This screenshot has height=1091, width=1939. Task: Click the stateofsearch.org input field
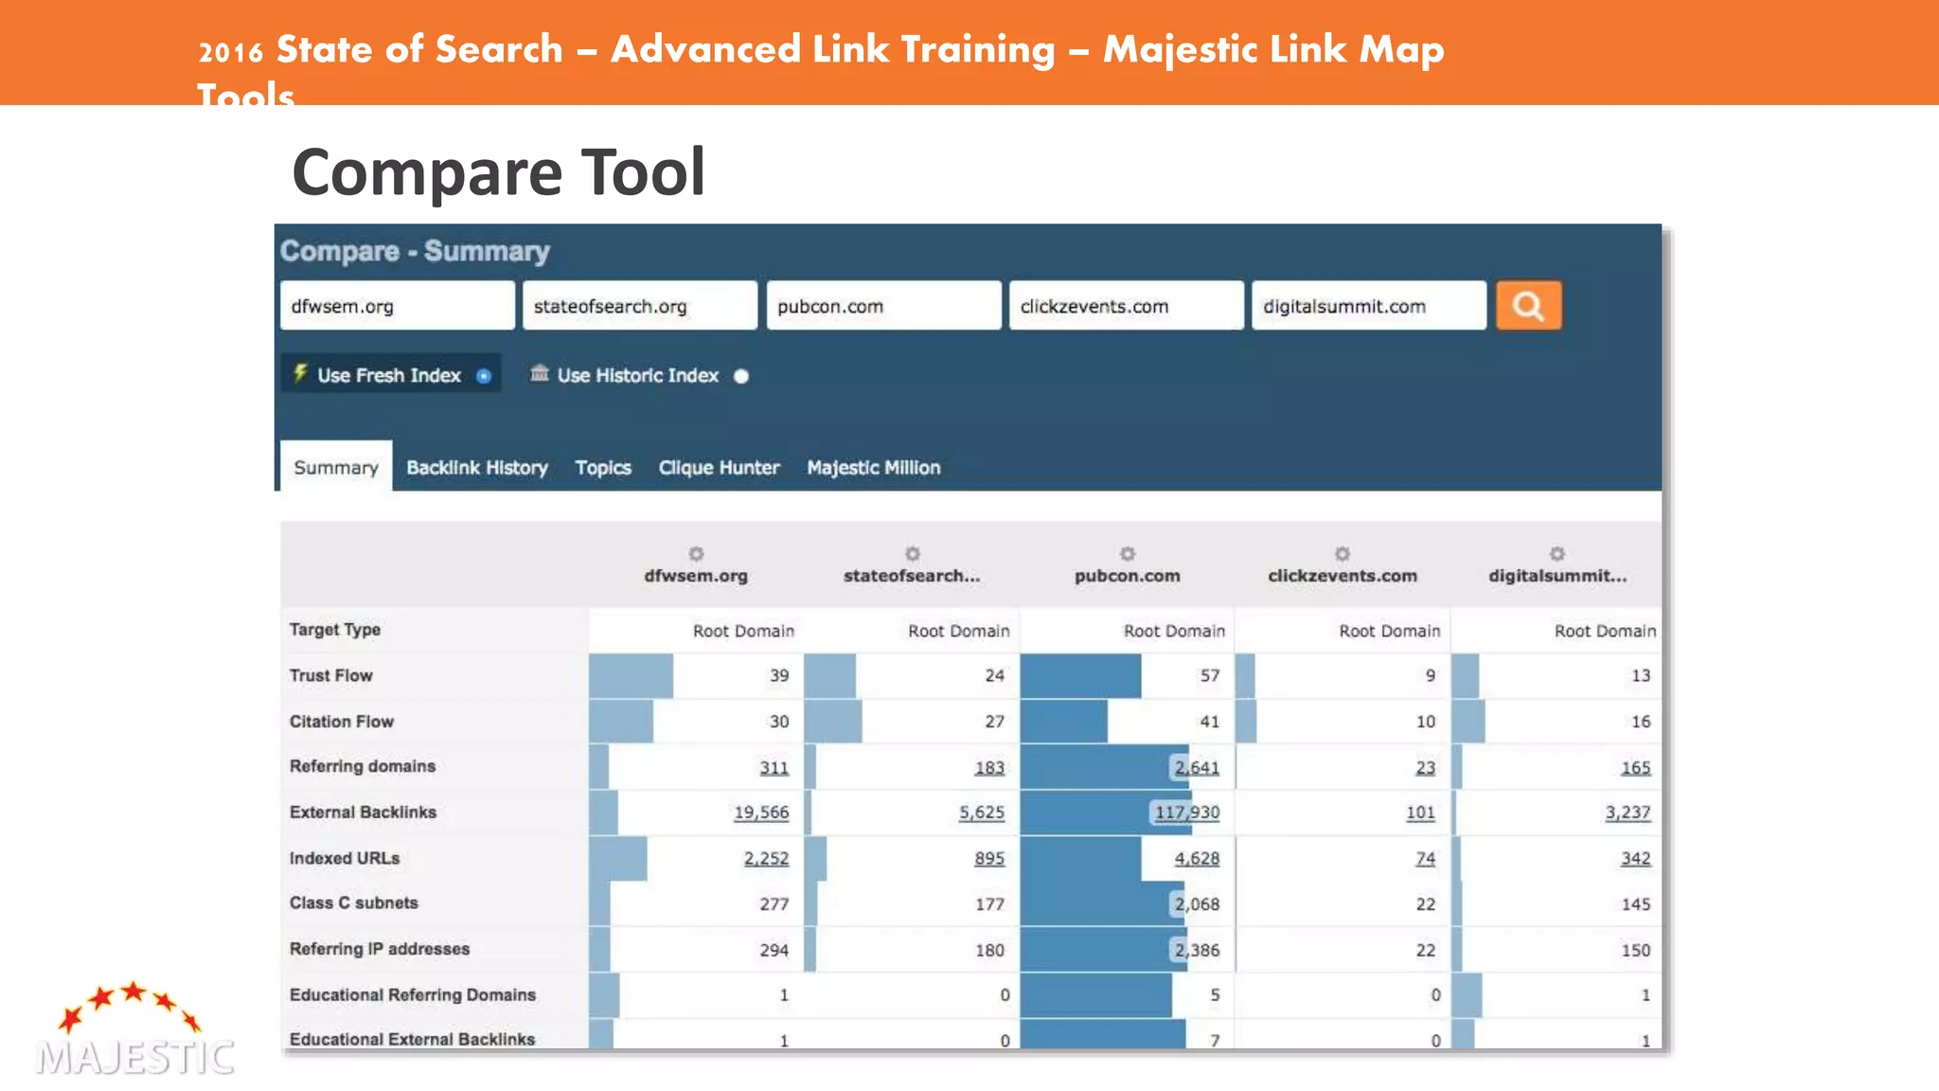(x=640, y=305)
